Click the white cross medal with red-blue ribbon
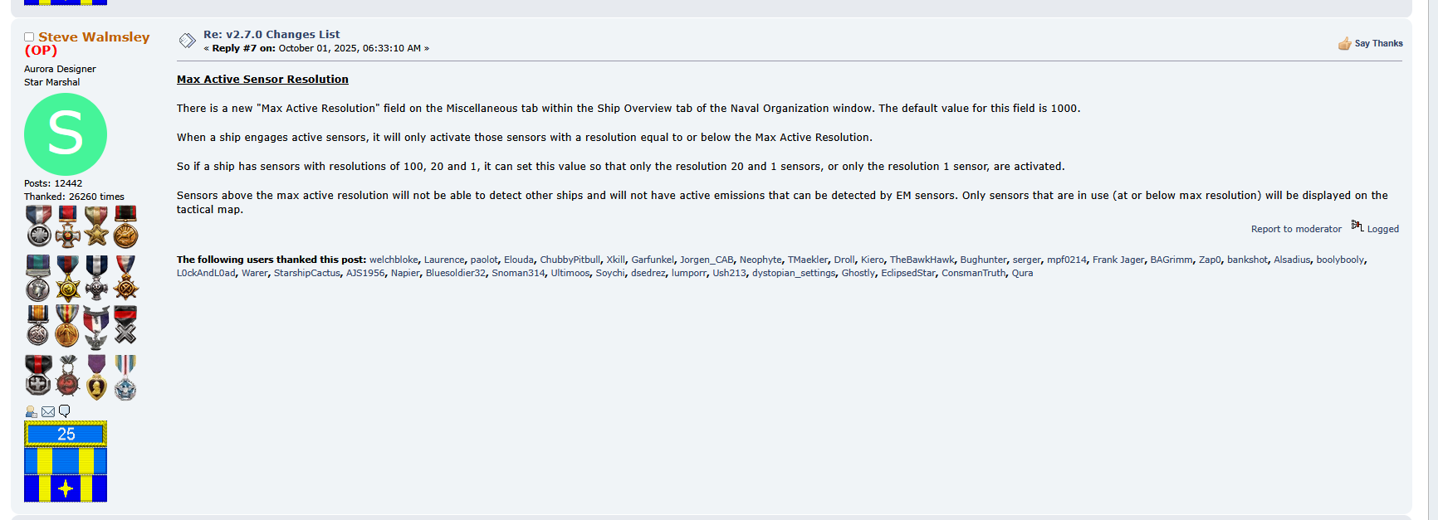Image resolution: width=1438 pixels, height=520 pixels. point(68,227)
